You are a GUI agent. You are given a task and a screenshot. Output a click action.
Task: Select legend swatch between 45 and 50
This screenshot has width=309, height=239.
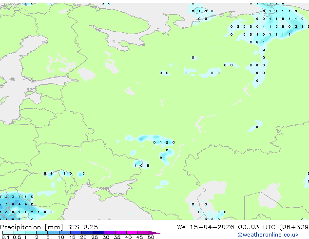pos(143,233)
